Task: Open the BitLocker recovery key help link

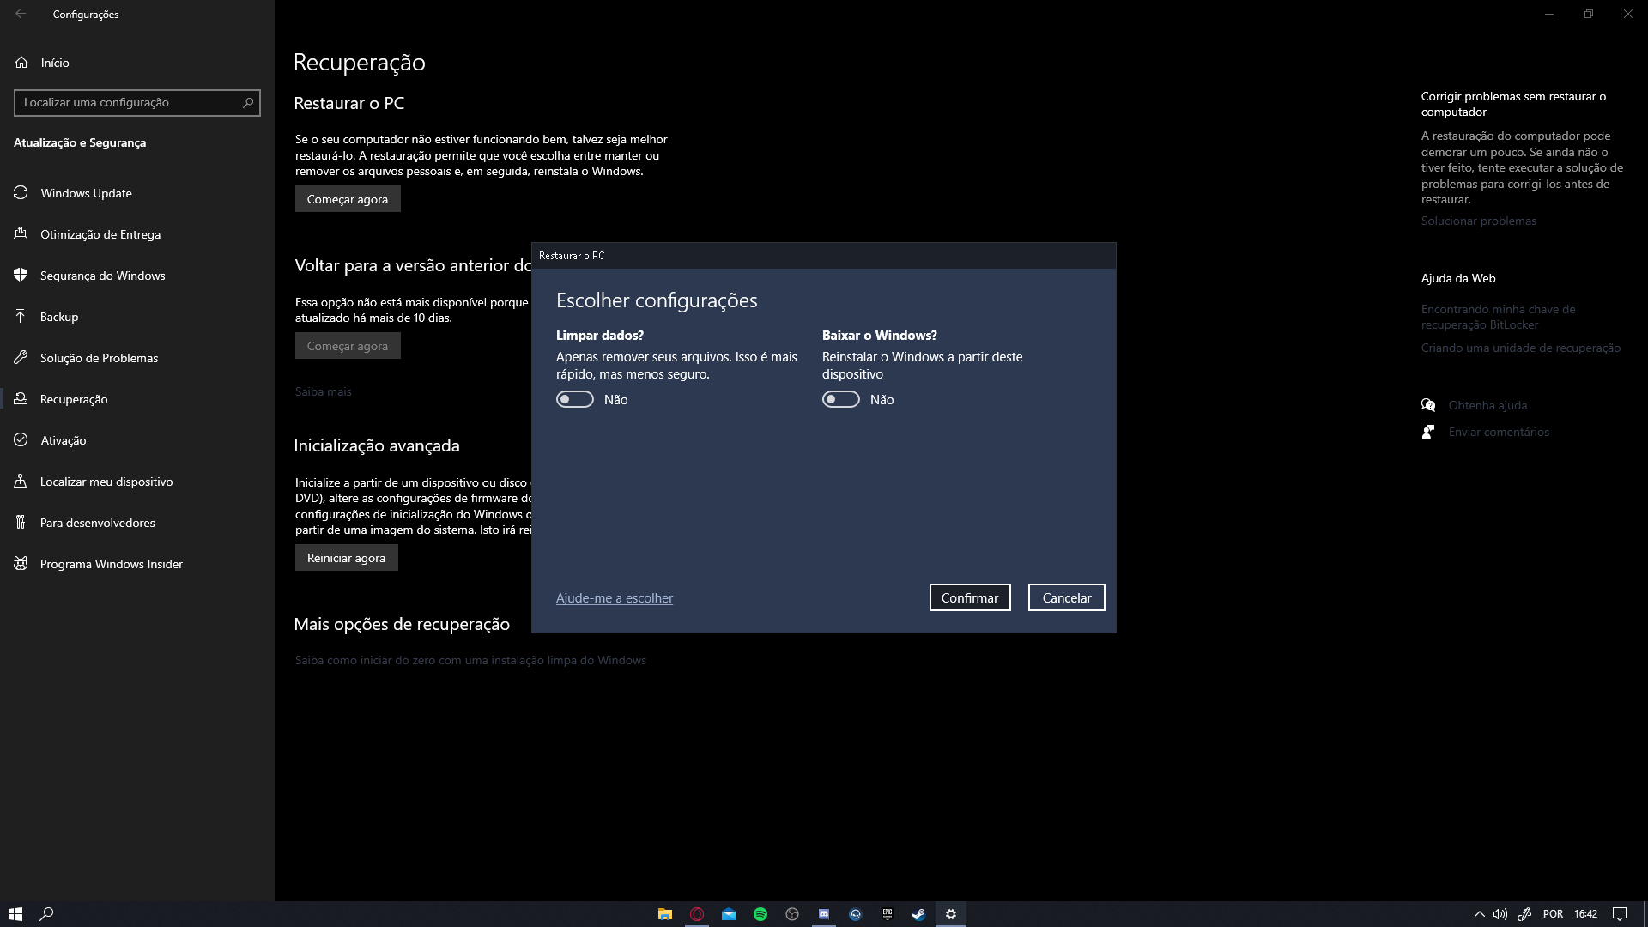Action: coord(1499,318)
